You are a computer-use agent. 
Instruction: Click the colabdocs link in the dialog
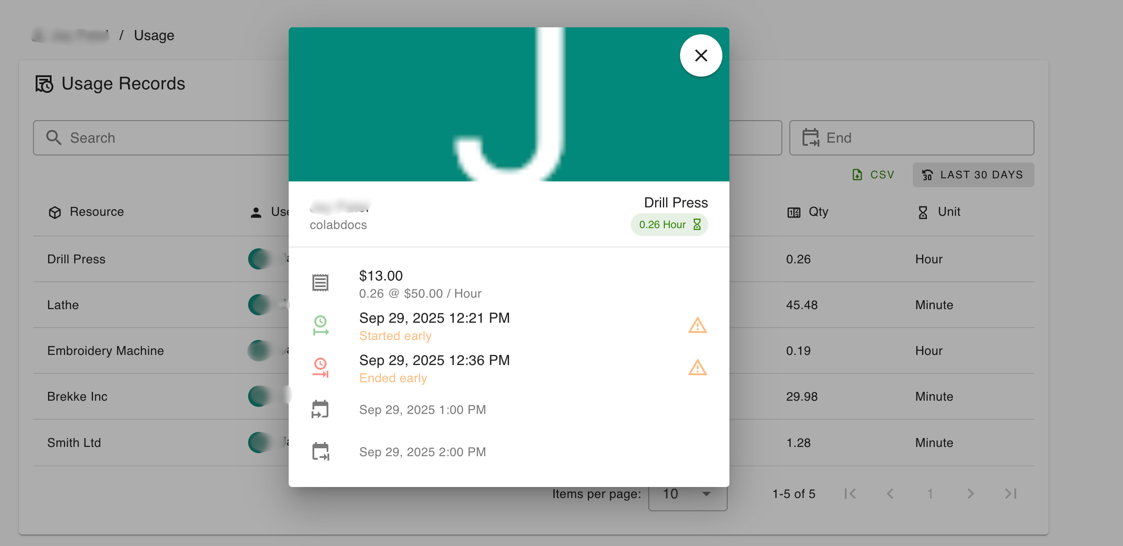pyautogui.click(x=338, y=225)
